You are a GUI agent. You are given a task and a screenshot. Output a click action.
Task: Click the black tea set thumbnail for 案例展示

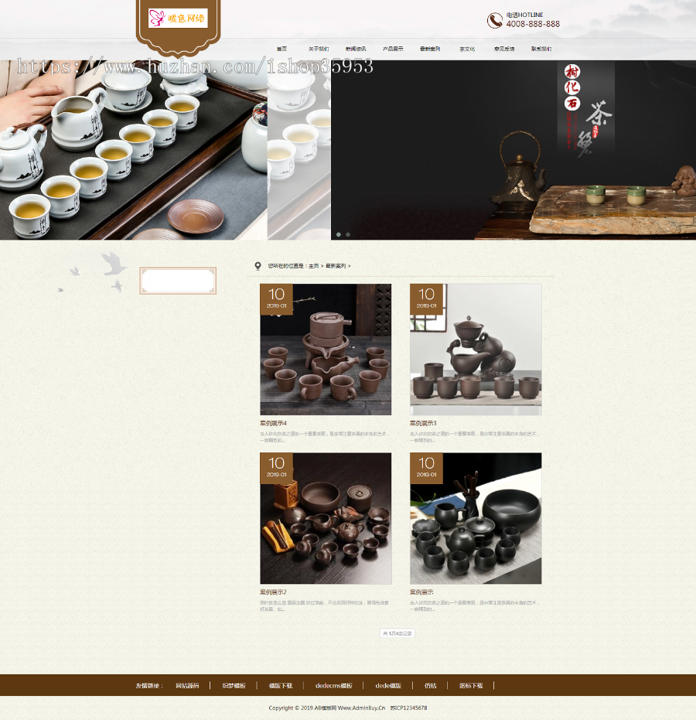[476, 518]
